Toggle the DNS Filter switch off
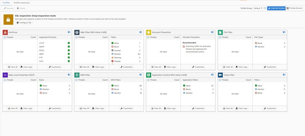 point(141,75)
